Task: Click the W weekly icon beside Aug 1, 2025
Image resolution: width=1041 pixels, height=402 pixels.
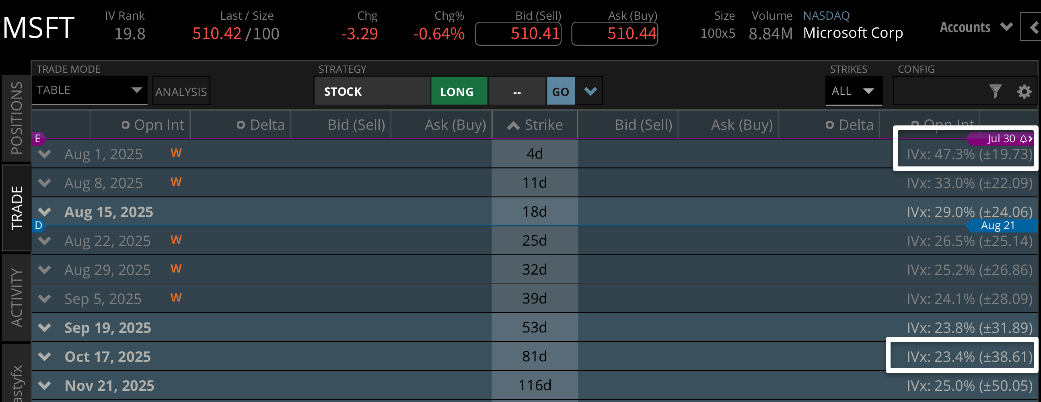Action: click(176, 153)
